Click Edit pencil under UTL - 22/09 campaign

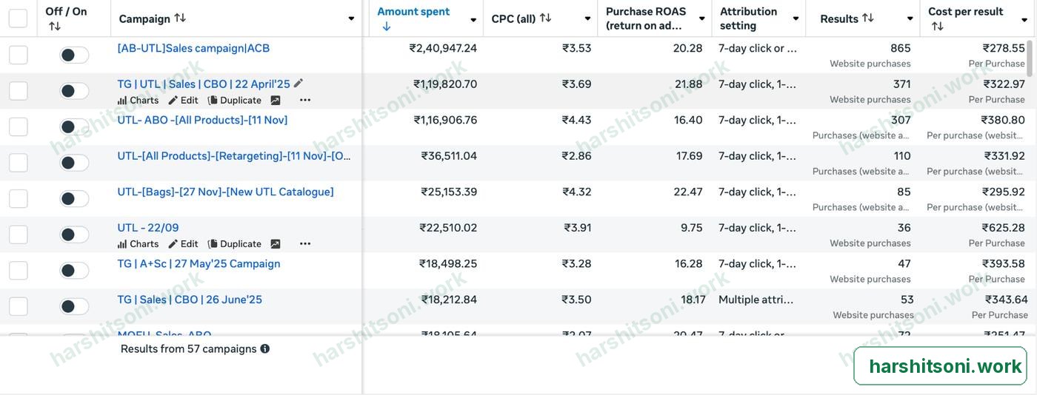coord(183,243)
